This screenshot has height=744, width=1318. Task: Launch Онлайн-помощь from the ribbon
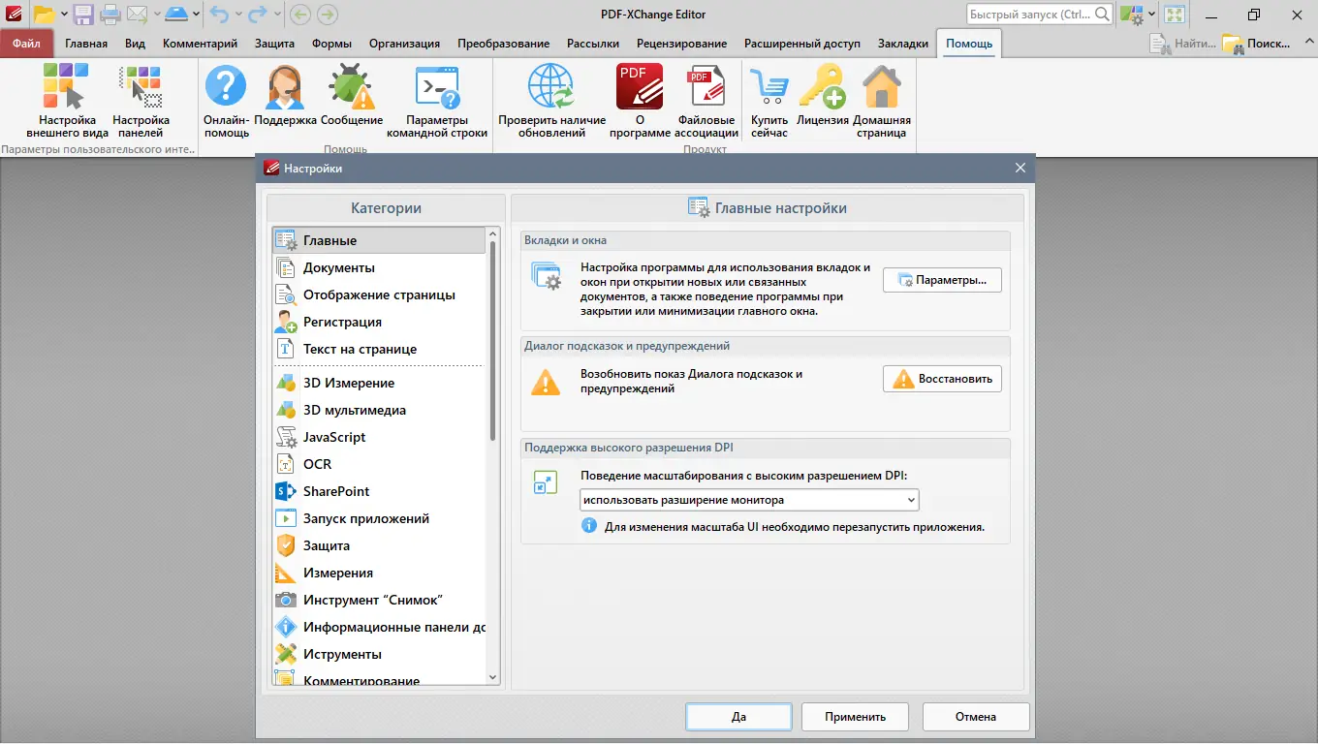pyautogui.click(x=226, y=101)
